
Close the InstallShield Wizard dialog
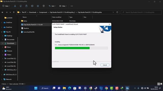(109, 24)
